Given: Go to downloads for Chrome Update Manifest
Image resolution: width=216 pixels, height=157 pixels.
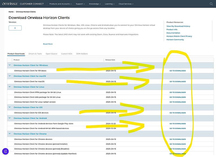Looking at the screenshot, I should 178,154.
